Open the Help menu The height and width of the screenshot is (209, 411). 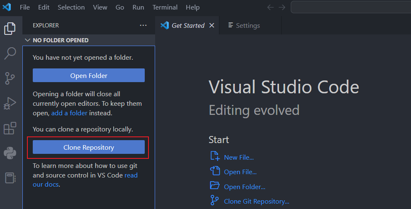coord(192,7)
